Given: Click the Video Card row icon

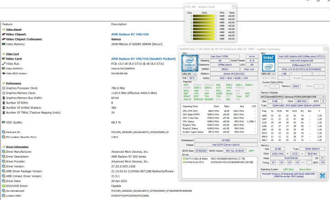Looking at the screenshot, I should 4,59.
